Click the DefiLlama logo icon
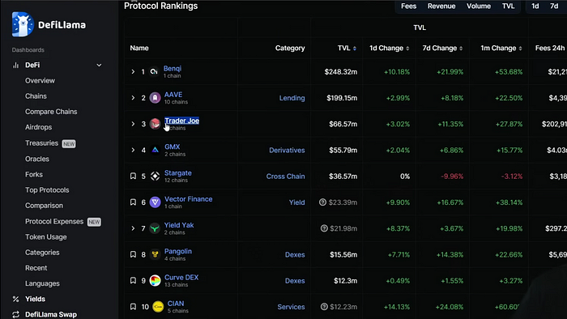Image resolution: width=567 pixels, height=319 pixels. click(x=23, y=24)
